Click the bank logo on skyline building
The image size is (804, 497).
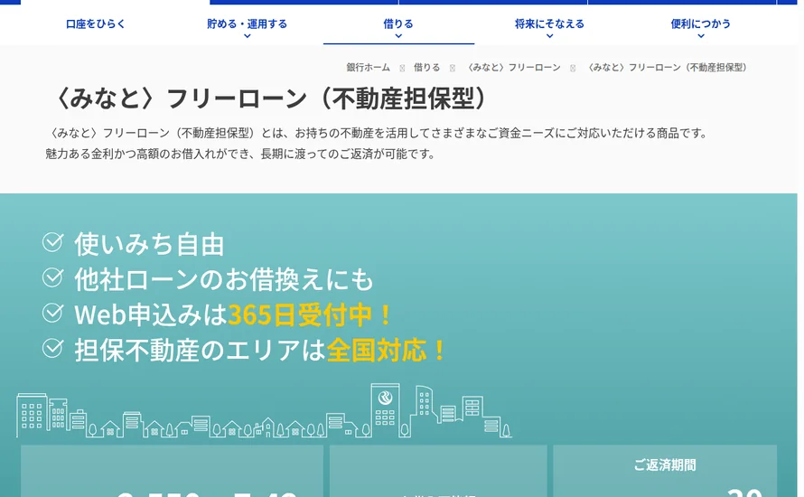[x=385, y=397]
